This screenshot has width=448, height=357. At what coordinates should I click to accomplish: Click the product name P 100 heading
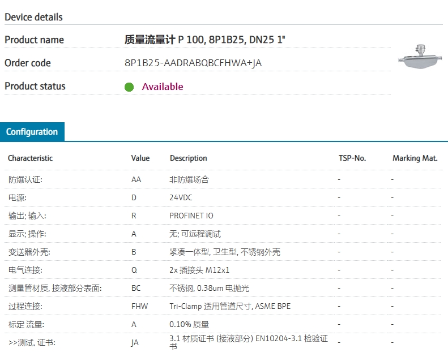[205, 40]
